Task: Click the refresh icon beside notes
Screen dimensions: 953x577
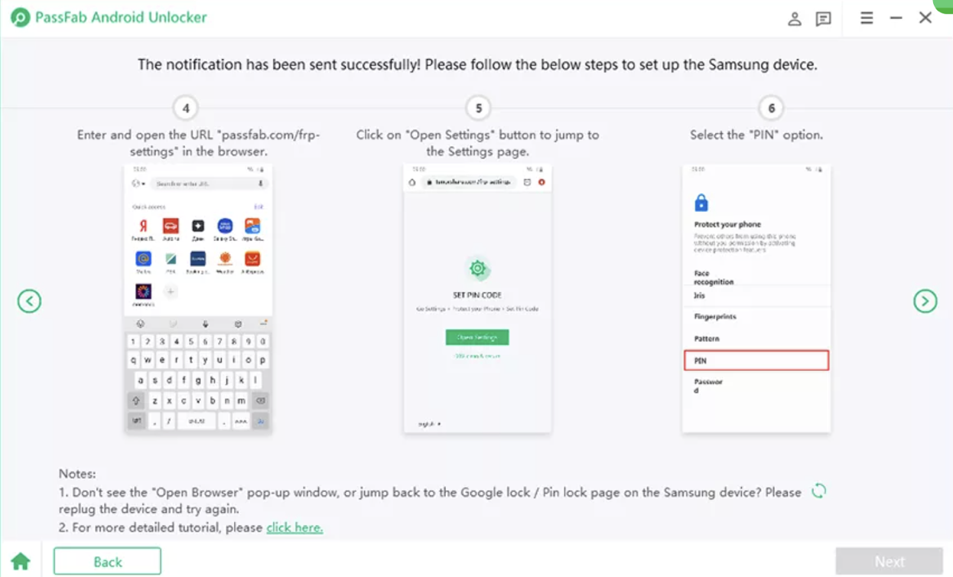Action: click(818, 491)
